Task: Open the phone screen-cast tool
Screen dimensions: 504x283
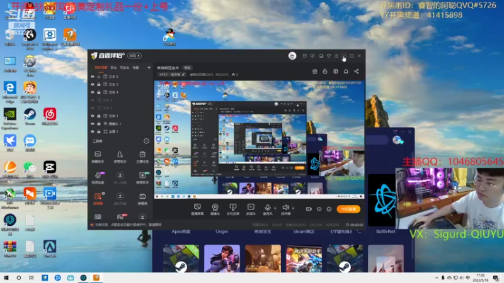Action: tap(232, 209)
